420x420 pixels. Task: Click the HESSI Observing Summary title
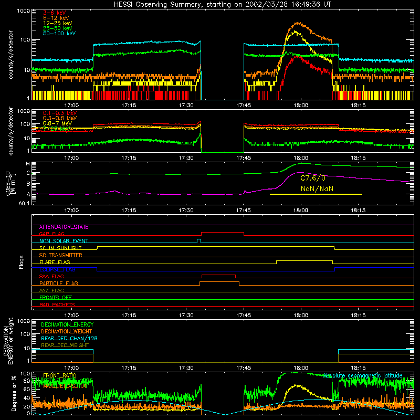click(222, 5)
